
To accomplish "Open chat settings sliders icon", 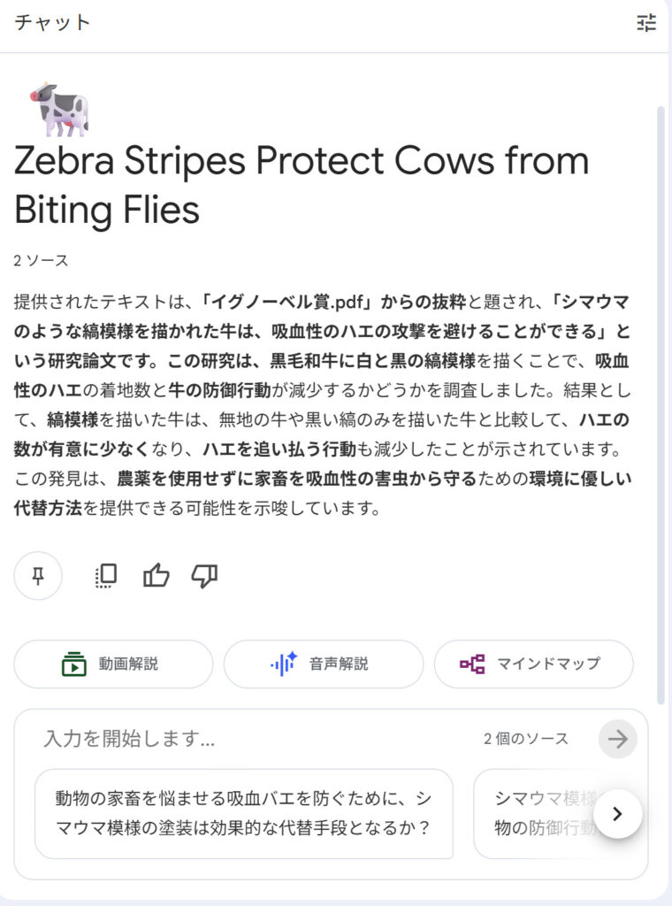I will tap(646, 24).
